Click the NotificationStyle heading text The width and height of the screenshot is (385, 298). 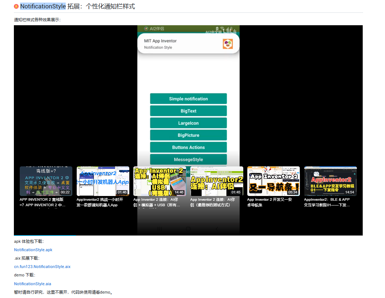(43, 6)
